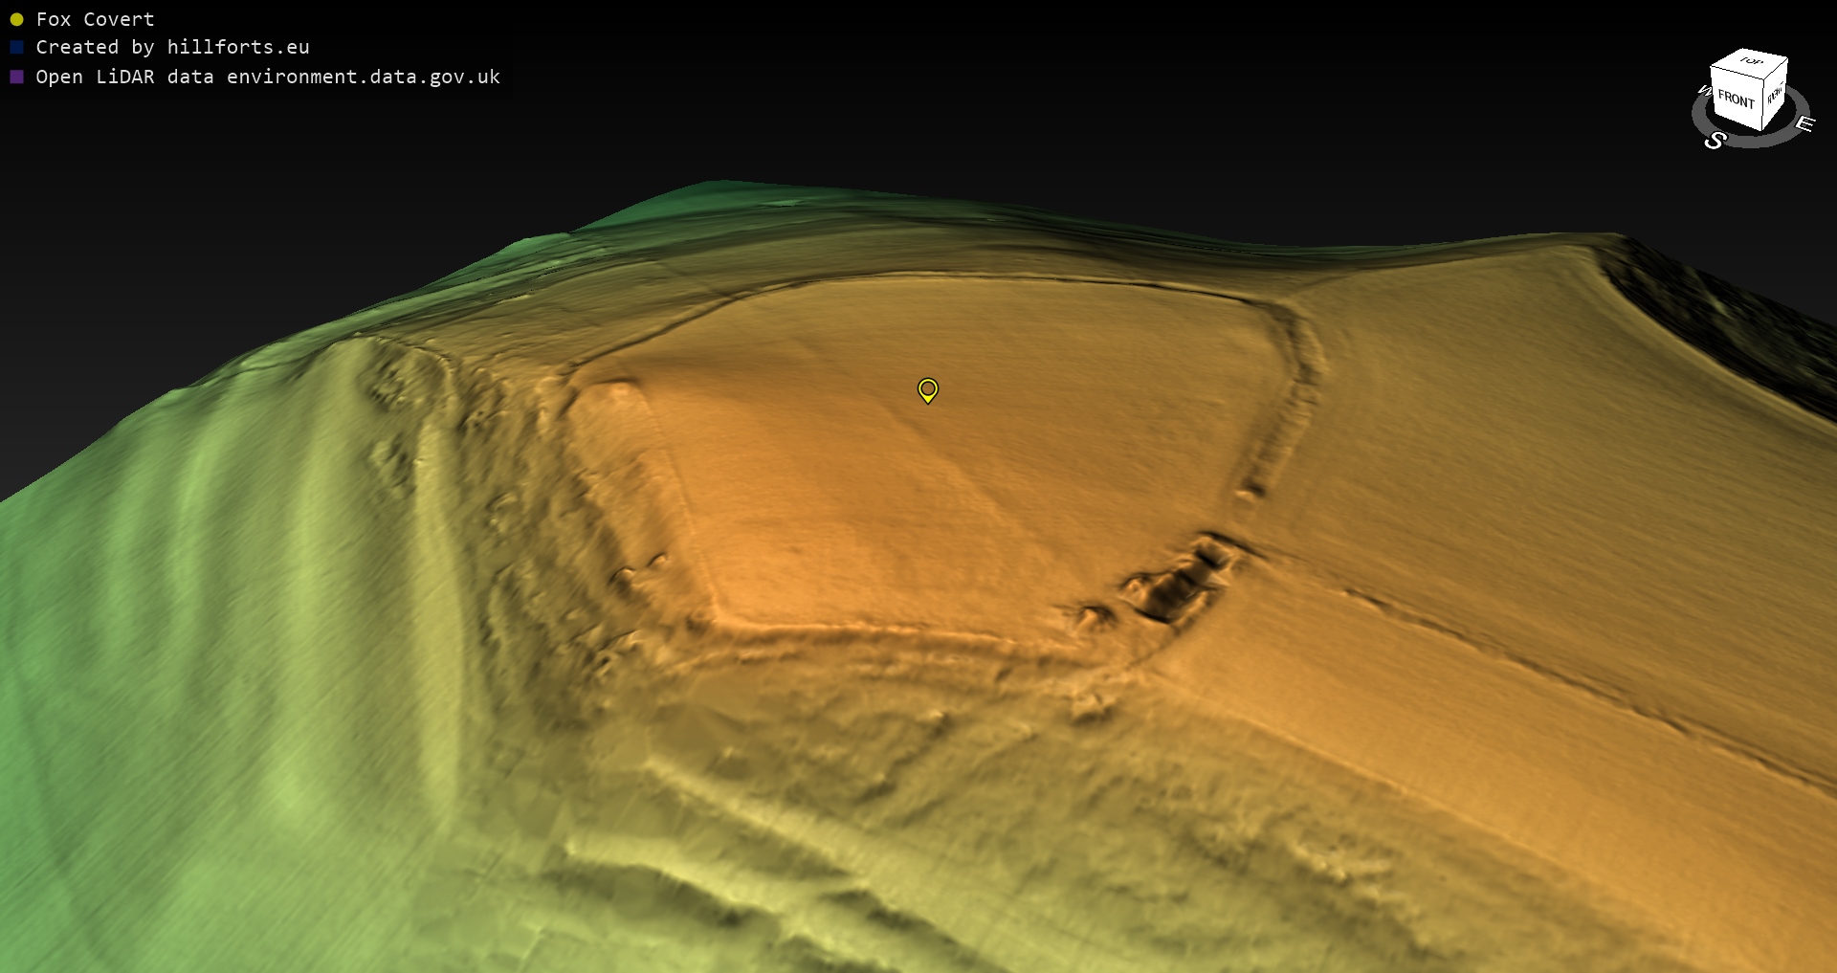Click the bright mound at the enclosure's west corner
1837x973 pixels.
tap(612, 392)
